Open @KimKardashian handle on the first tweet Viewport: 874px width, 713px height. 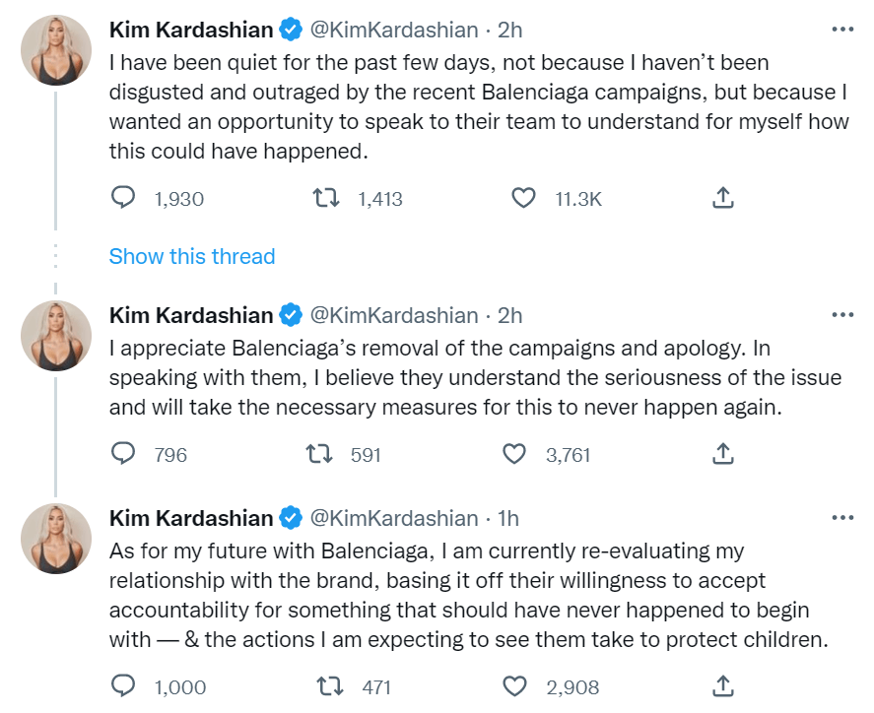coord(393,30)
